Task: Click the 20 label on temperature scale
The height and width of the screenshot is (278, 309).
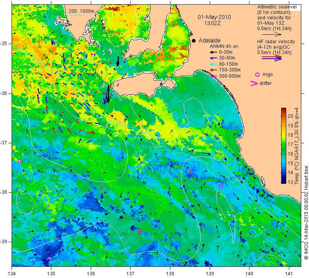Action: coord(290,116)
